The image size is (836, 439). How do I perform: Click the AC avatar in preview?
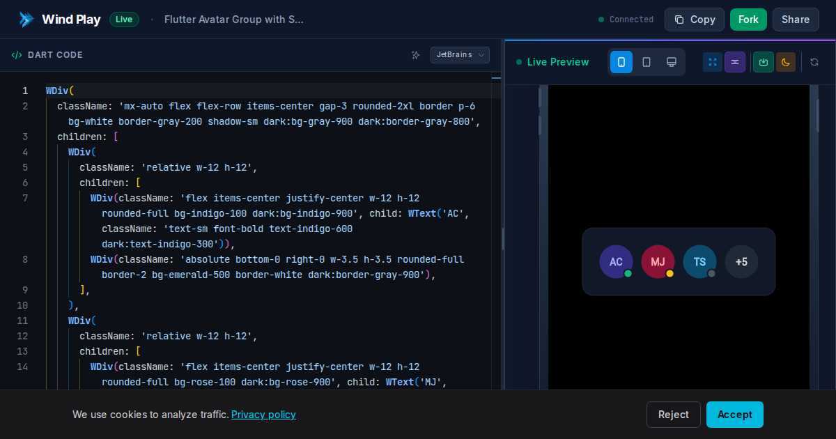(x=616, y=262)
